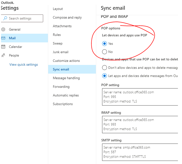Screen dimensions: 182x164
Task: Open View quick settings link
Action: click(24, 64)
